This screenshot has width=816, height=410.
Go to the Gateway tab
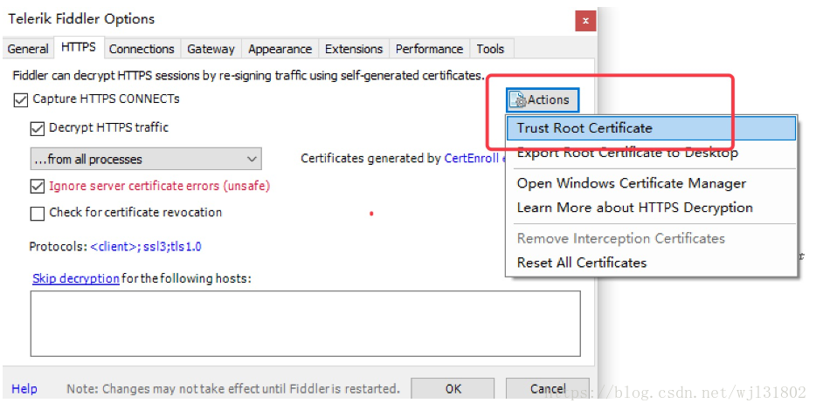click(211, 49)
